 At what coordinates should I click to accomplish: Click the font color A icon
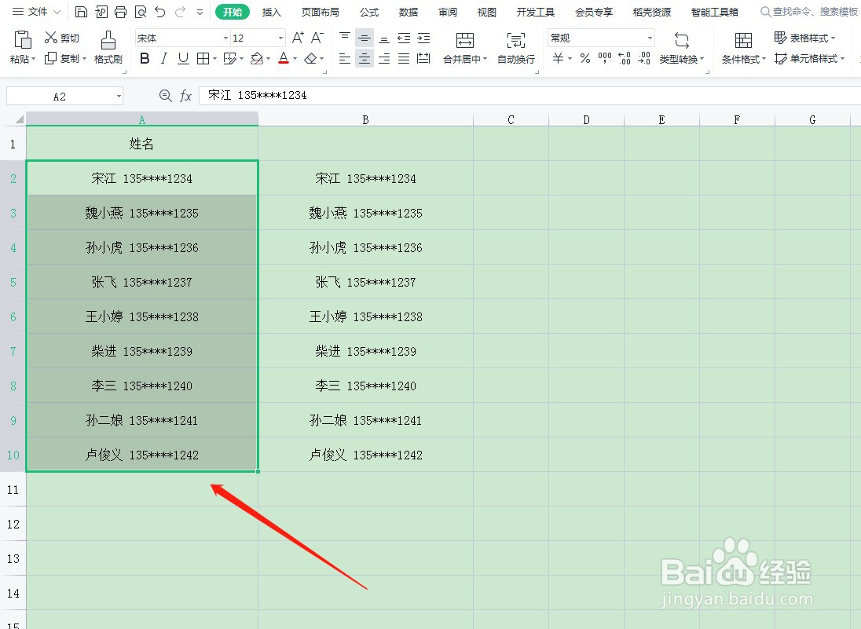pyautogui.click(x=284, y=58)
